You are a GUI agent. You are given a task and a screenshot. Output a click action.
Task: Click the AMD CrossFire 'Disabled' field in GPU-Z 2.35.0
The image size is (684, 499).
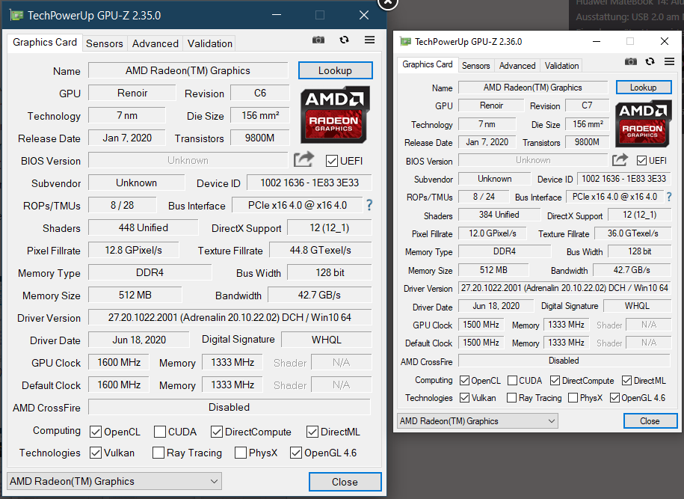tap(229, 407)
